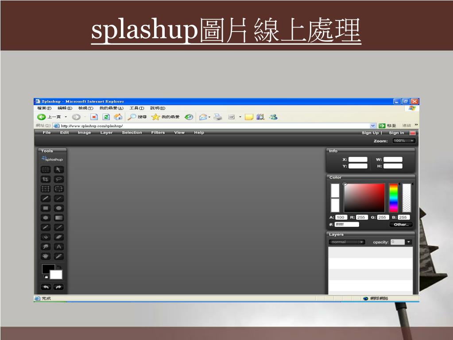Viewport: 453px width, 340px height.
Task: Click the A alpha value 100 input
Action: [341, 217]
